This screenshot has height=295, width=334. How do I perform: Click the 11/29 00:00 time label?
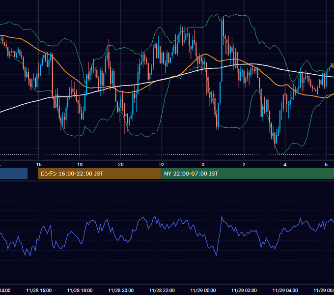[203, 290]
